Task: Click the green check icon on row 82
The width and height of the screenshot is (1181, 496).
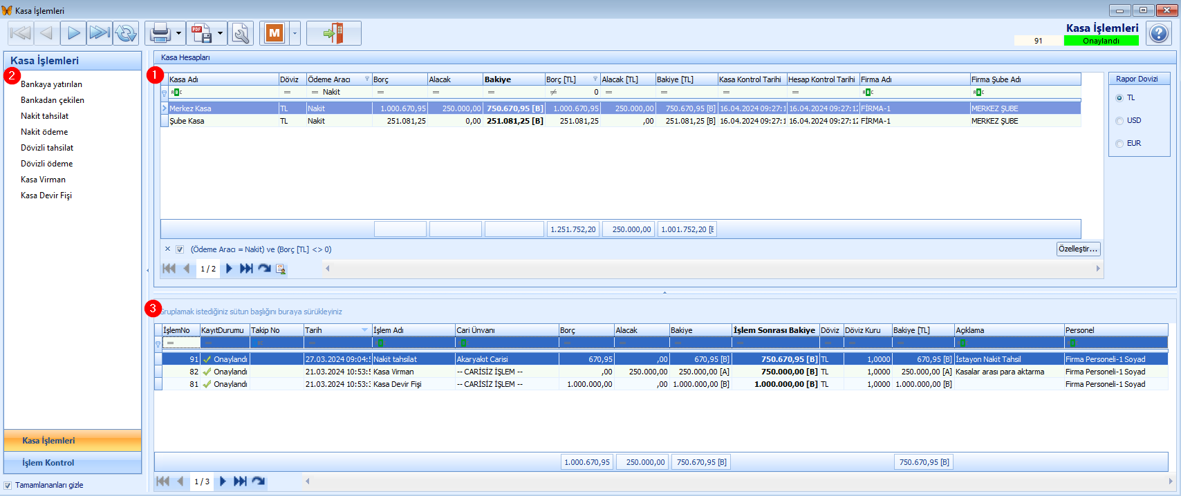Action: click(207, 372)
